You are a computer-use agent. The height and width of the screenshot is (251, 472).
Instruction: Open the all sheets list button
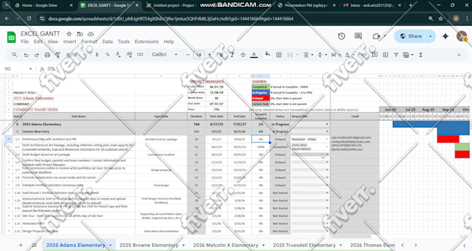point(34,245)
